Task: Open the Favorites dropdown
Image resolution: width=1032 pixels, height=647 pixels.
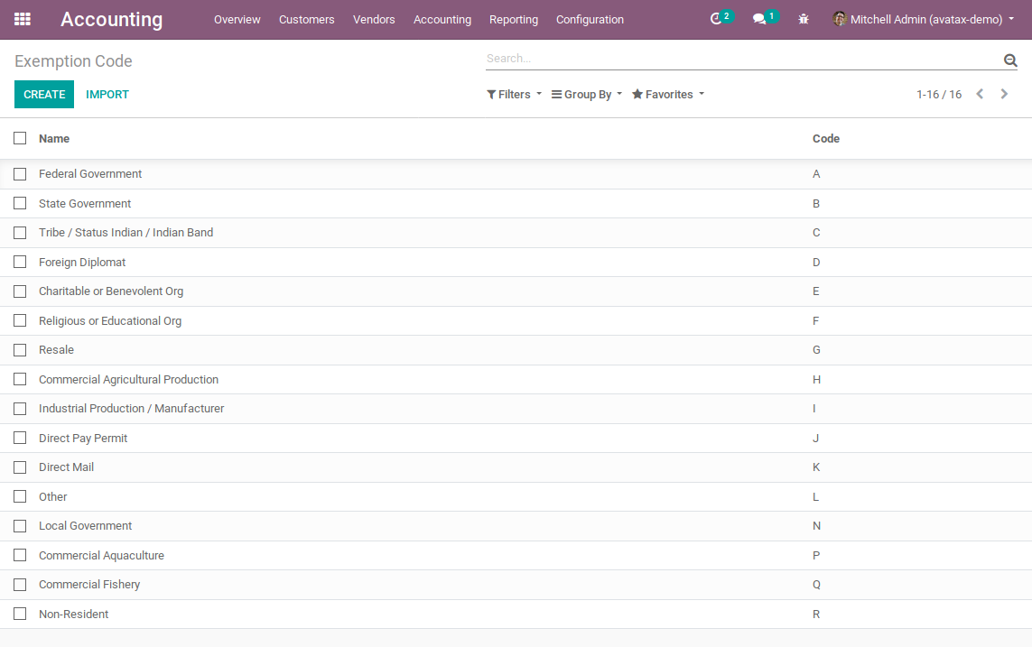Action: pyautogui.click(x=668, y=95)
